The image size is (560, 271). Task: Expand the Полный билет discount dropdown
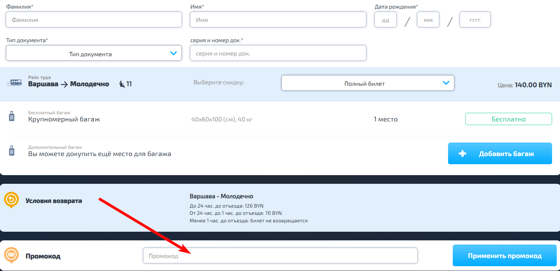click(367, 83)
